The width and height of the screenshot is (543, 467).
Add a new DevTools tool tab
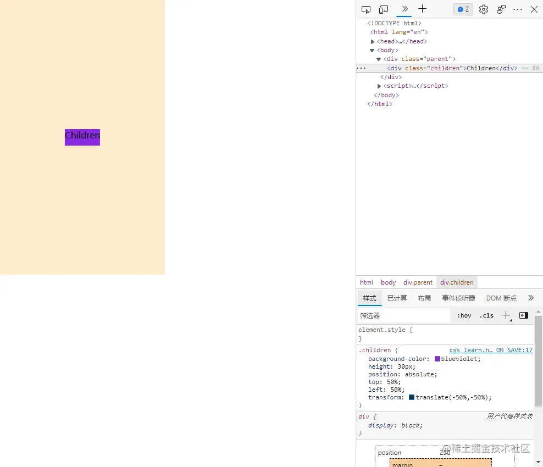[422, 9]
